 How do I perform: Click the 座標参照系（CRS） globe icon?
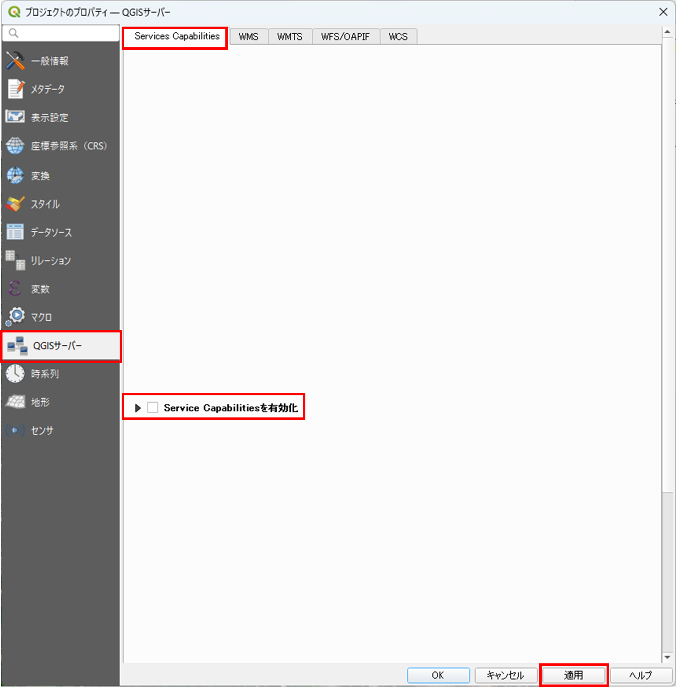[15, 145]
